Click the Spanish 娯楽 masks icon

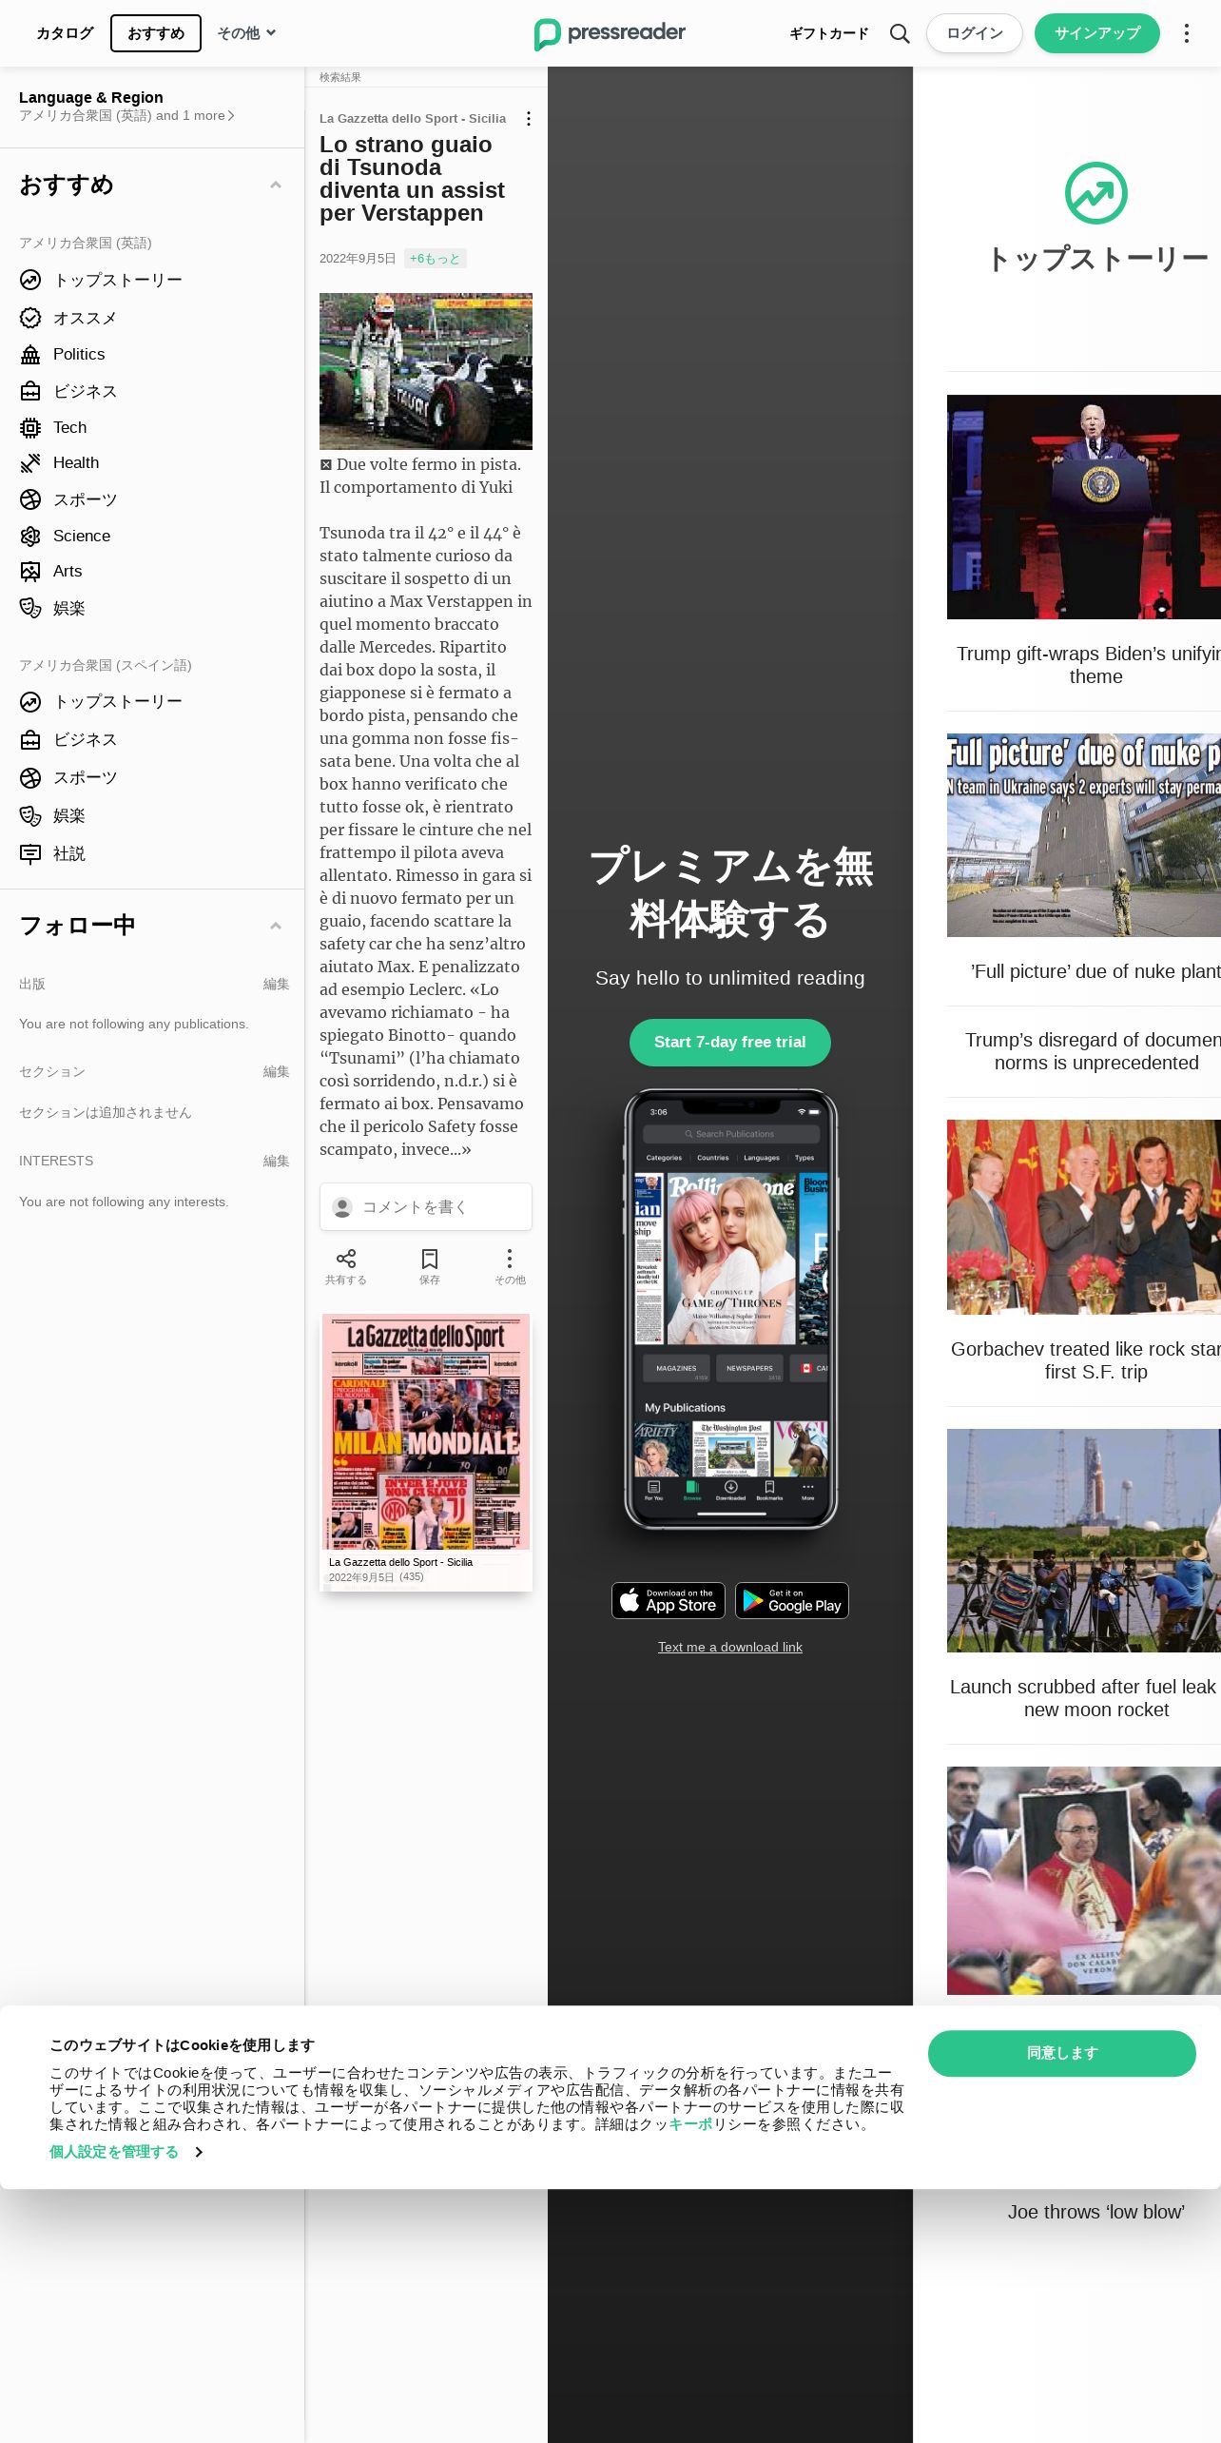(x=30, y=815)
